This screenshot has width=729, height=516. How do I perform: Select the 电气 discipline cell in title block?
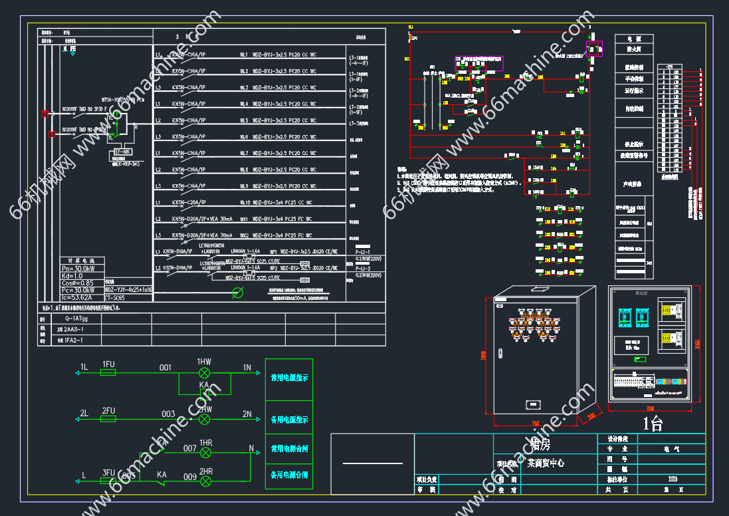671,449
